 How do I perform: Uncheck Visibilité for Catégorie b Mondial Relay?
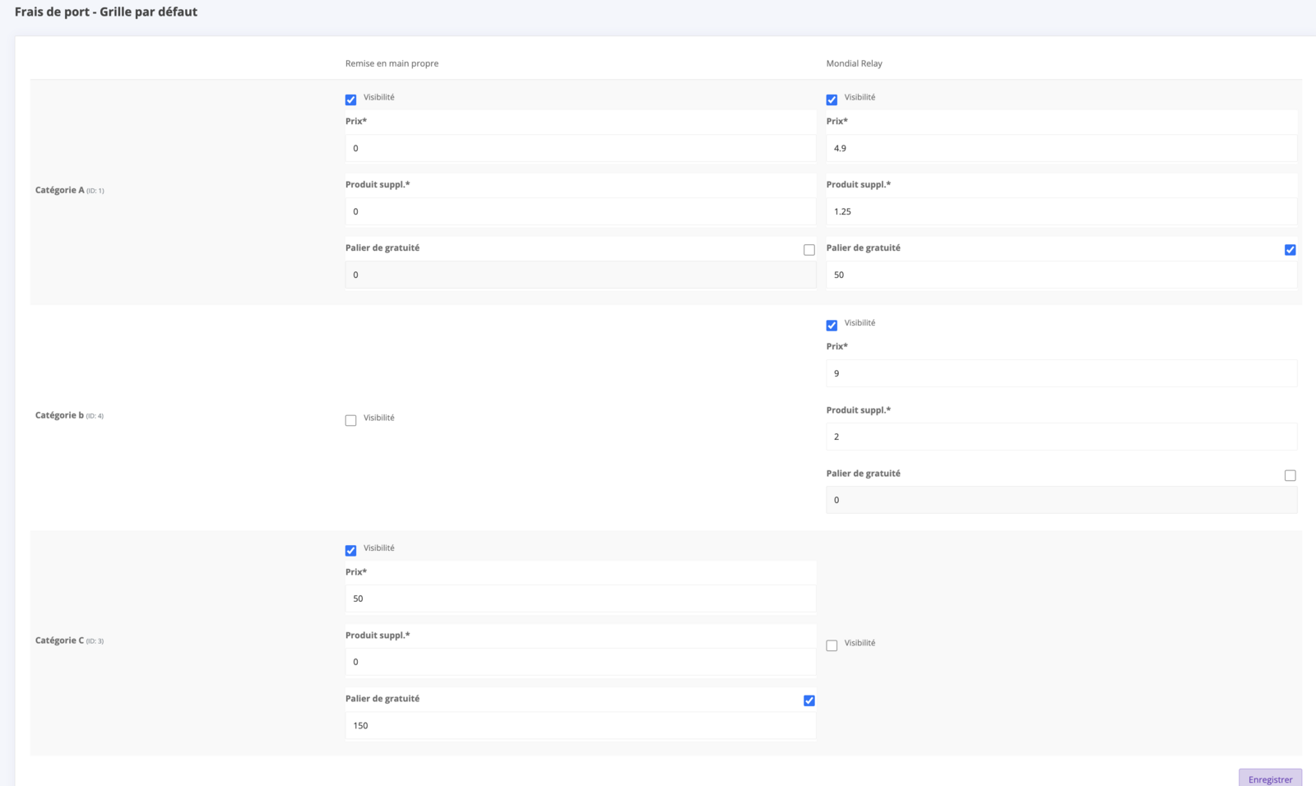(832, 326)
